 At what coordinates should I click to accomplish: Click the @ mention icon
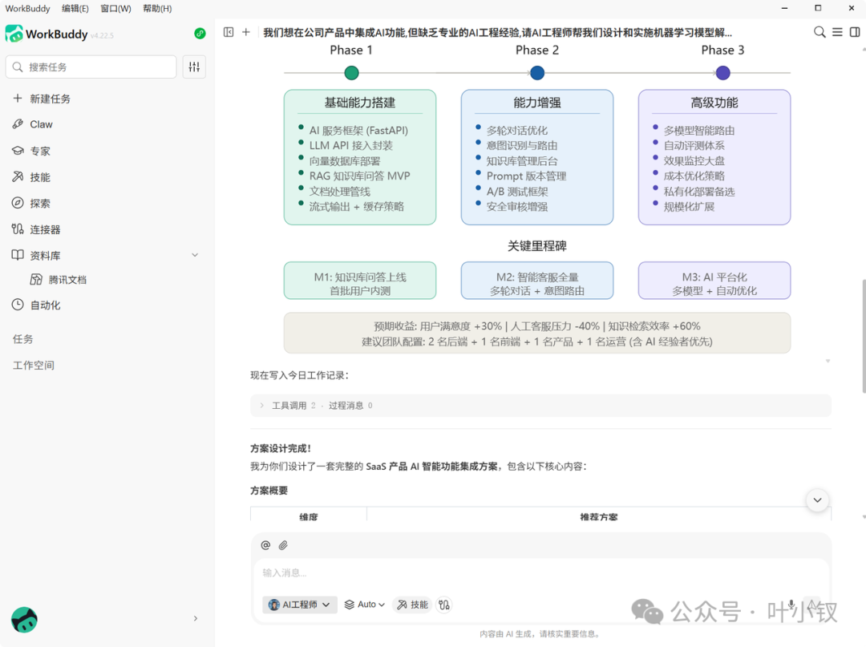click(265, 545)
